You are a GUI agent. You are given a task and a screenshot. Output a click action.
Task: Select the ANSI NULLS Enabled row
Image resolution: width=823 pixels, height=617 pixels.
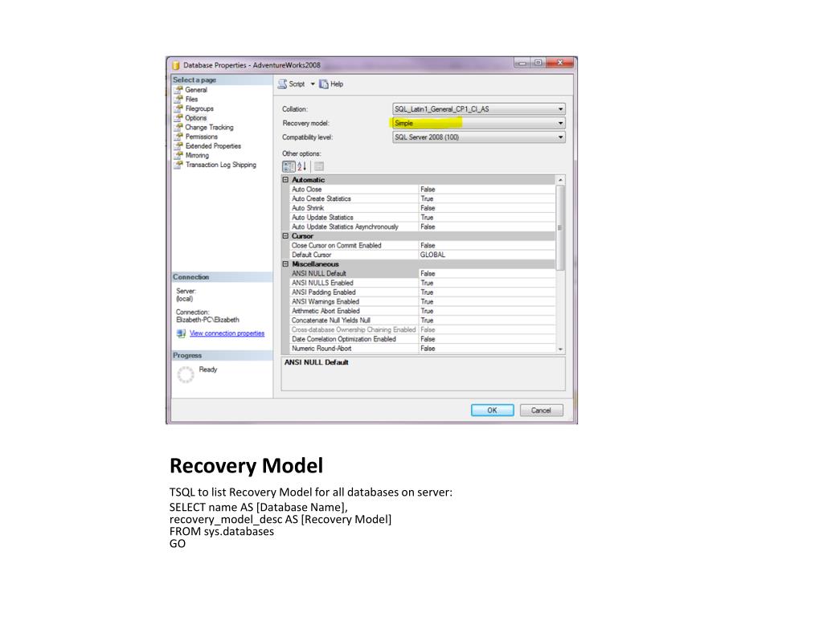tap(423, 283)
